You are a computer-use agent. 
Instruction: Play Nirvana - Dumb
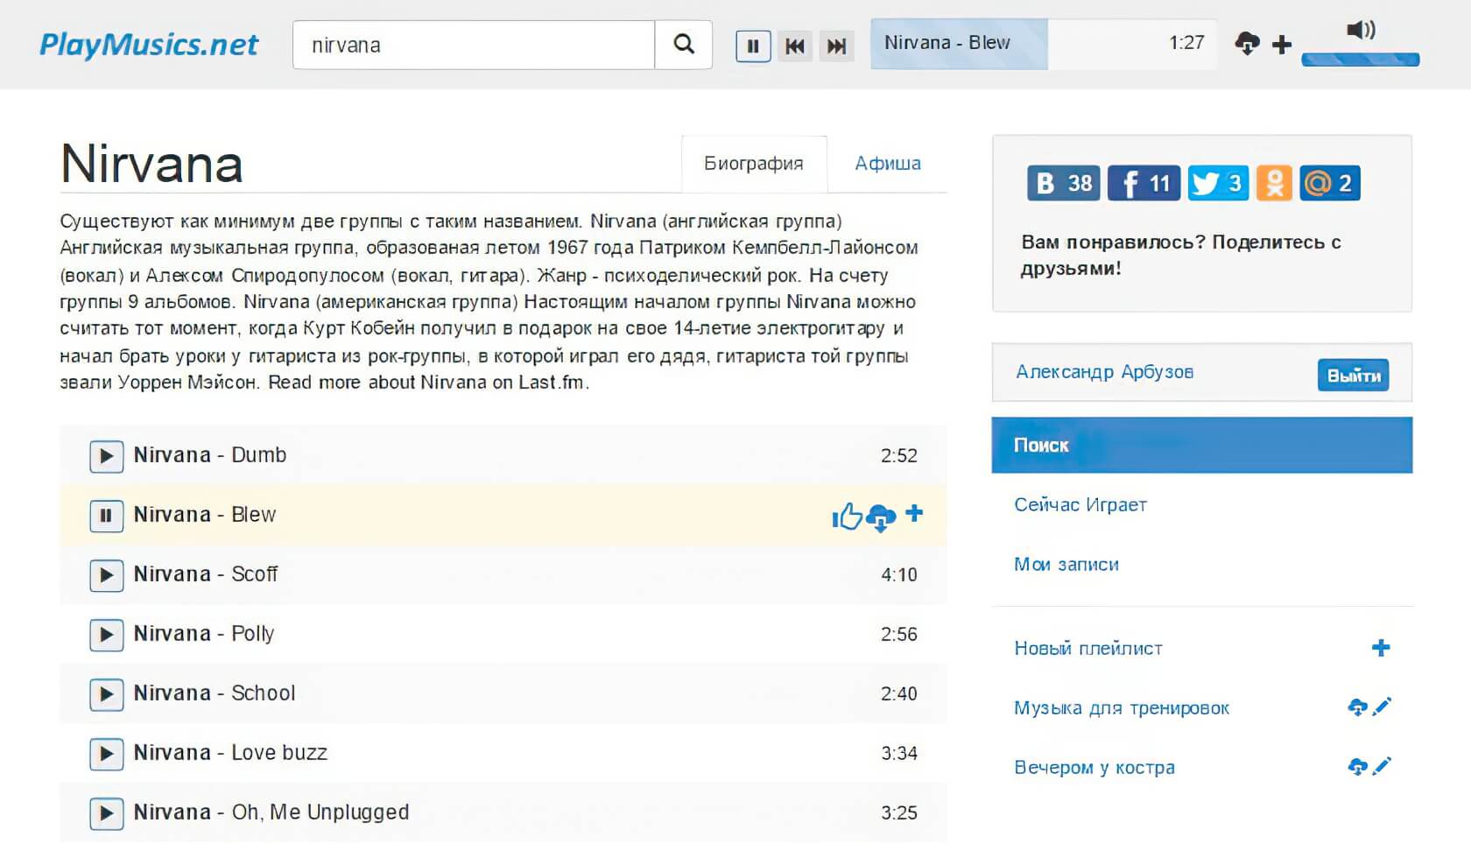click(x=106, y=456)
